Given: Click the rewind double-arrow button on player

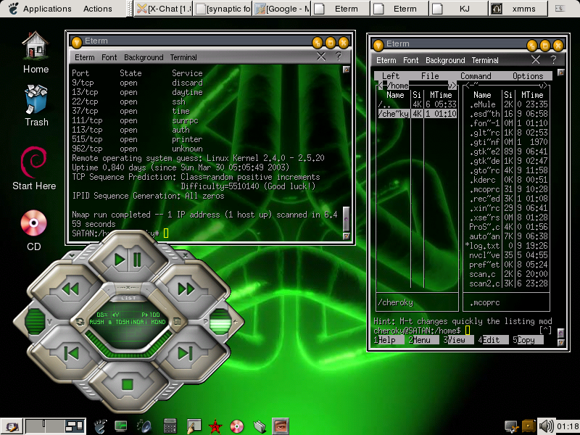Looking at the screenshot, I should click(70, 289).
